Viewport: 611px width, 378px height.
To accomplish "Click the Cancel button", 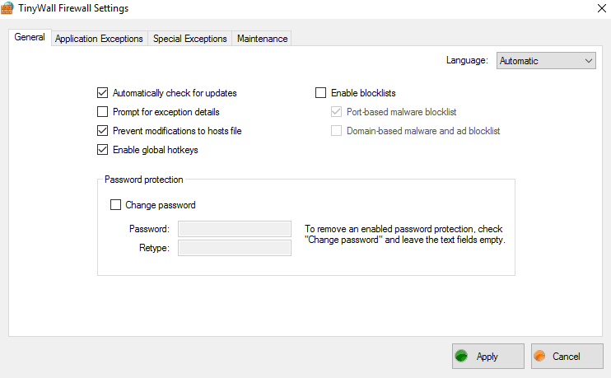I will tap(567, 357).
